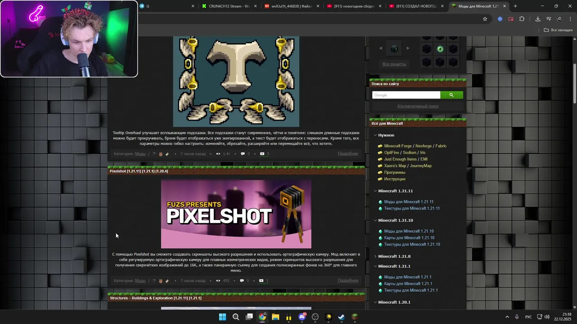Open the Structures – Buildings & Exploration title
Screen dimensions: 577x324
156,298
